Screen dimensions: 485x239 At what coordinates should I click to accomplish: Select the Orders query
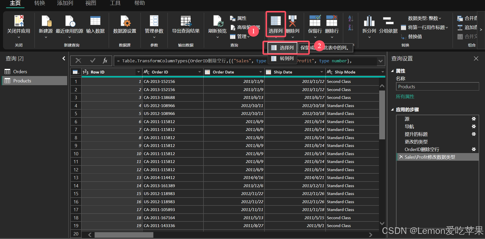click(x=34, y=72)
